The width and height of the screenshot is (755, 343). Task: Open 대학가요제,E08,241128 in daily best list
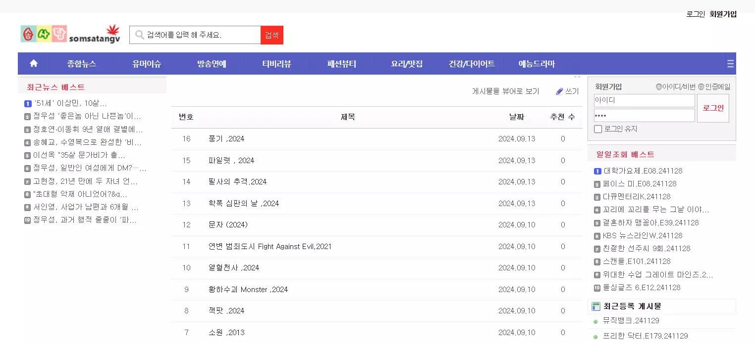pyautogui.click(x=643, y=171)
